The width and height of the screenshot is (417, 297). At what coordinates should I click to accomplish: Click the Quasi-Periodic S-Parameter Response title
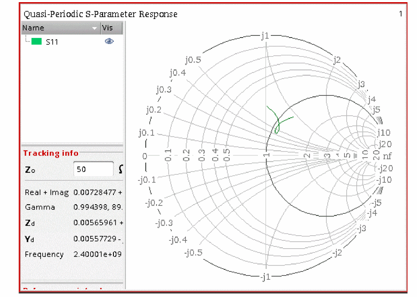pos(100,14)
